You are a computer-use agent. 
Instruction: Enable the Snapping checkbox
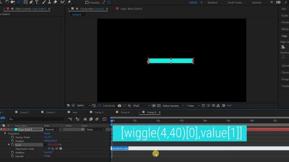tap(87, 3)
